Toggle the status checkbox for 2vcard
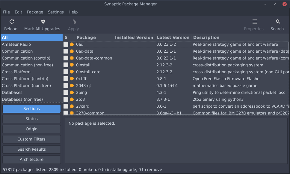290x174 pixels. click(66, 106)
